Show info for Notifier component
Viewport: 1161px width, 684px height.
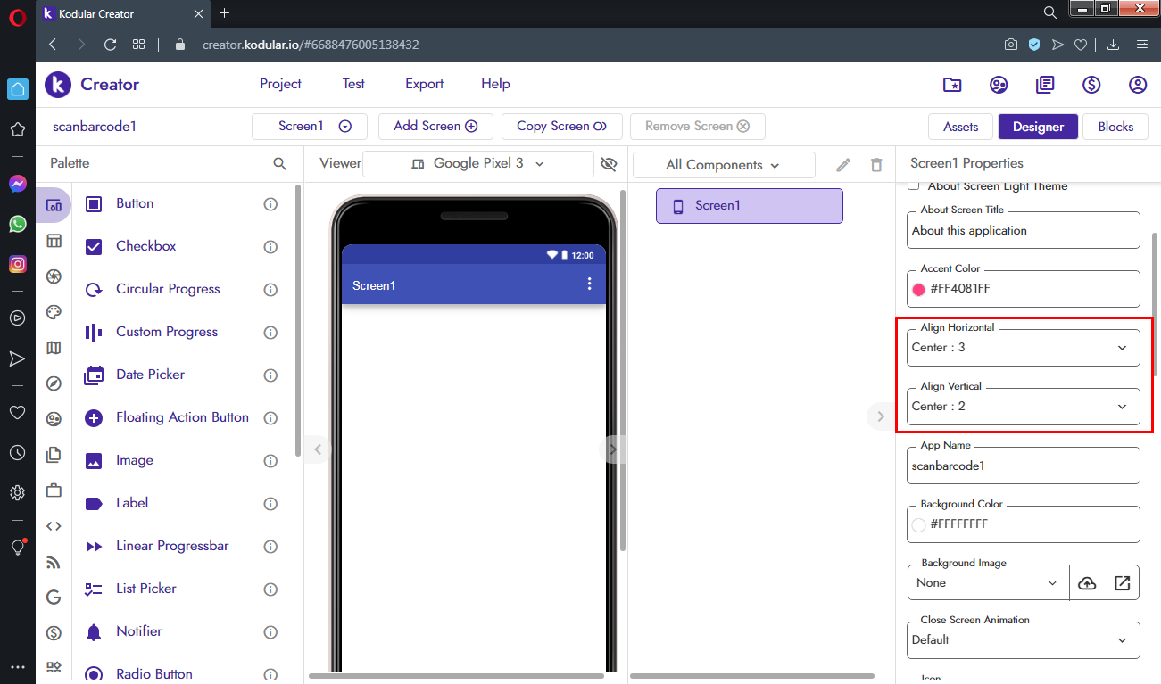(270, 632)
